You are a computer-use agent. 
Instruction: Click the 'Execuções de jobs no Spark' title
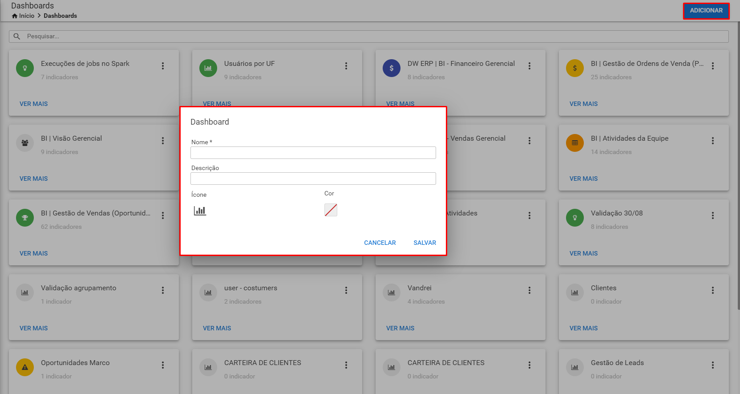[85, 64]
